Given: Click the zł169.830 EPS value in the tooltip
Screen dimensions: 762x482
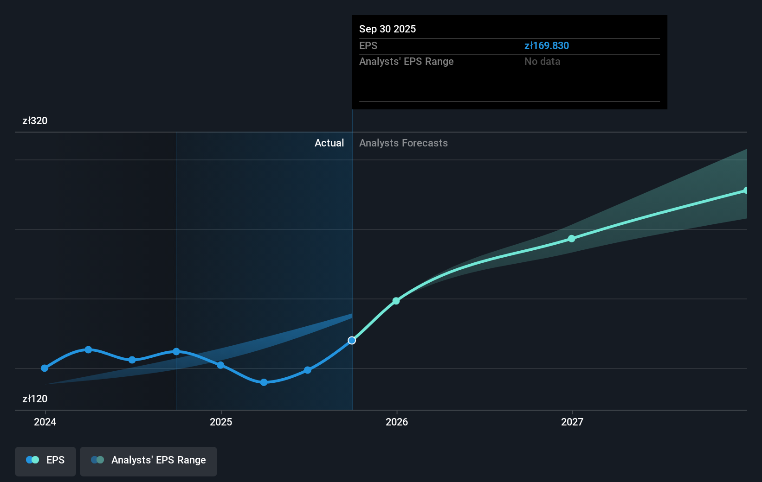Looking at the screenshot, I should 547,45.
